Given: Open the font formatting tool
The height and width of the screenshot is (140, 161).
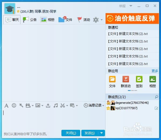Looking at the screenshot, I should click(x=6, y=105).
